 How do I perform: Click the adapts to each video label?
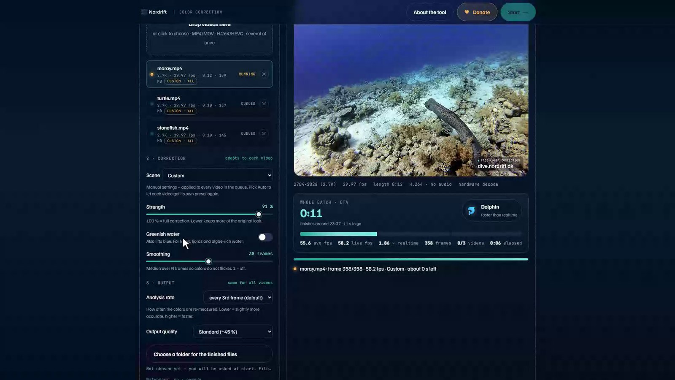coord(249,158)
